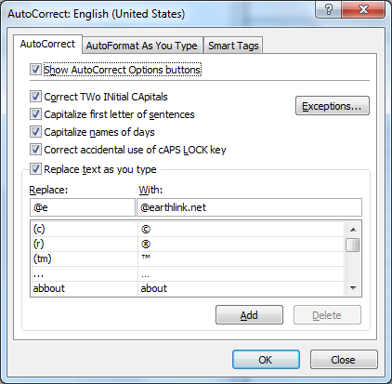Close the AutoCorrect dialog via X

[363, 9]
